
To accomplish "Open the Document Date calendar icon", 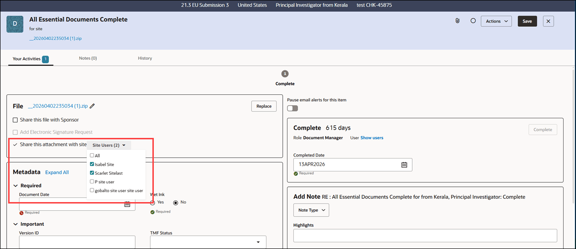I will click(x=127, y=204).
